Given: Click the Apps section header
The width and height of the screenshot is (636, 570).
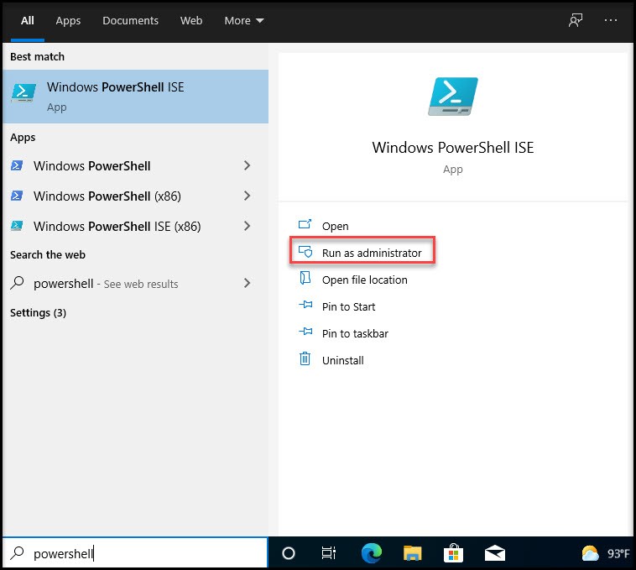Looking at the screenshot, I should click(23, 138).
